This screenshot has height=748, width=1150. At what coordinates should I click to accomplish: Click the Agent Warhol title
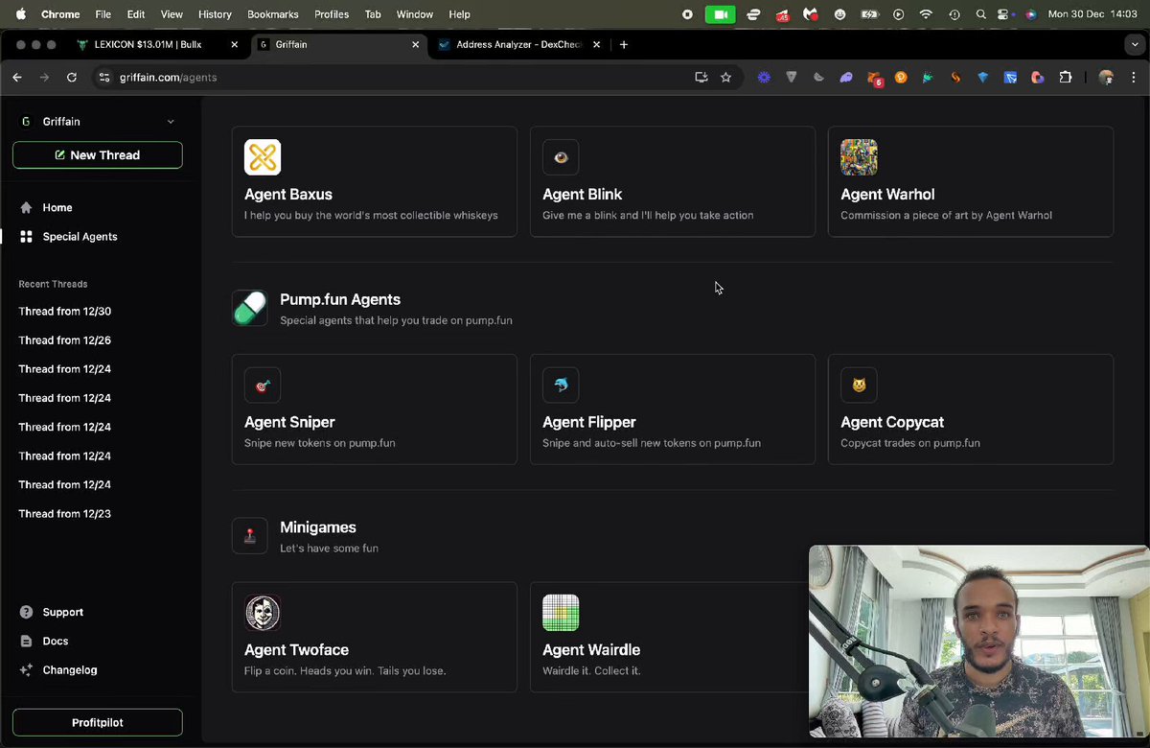887,194
